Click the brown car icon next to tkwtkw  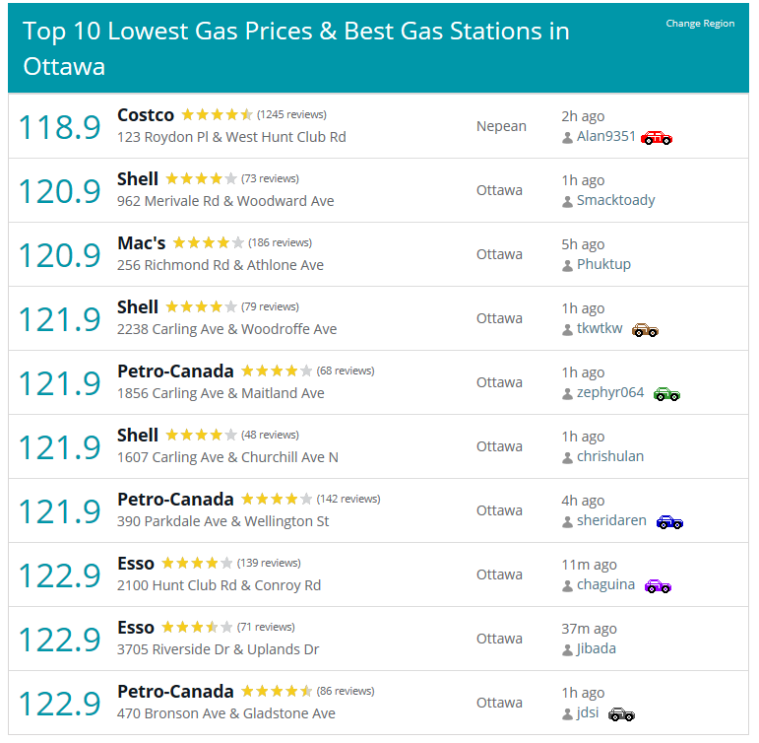coord(645,330)
